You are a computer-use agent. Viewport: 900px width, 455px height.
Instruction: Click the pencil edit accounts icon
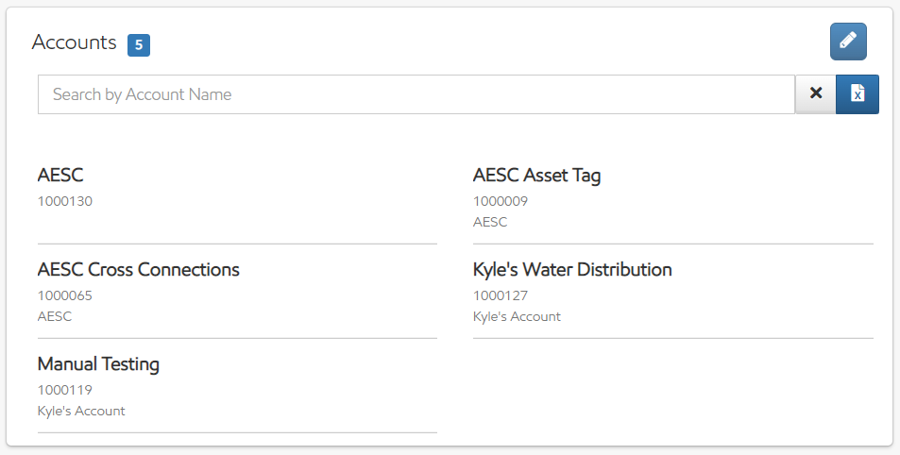click(848, 42)
